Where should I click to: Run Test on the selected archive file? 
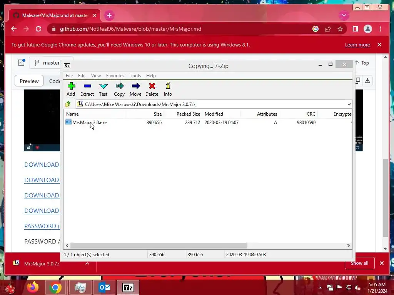[x=103, y=89]
